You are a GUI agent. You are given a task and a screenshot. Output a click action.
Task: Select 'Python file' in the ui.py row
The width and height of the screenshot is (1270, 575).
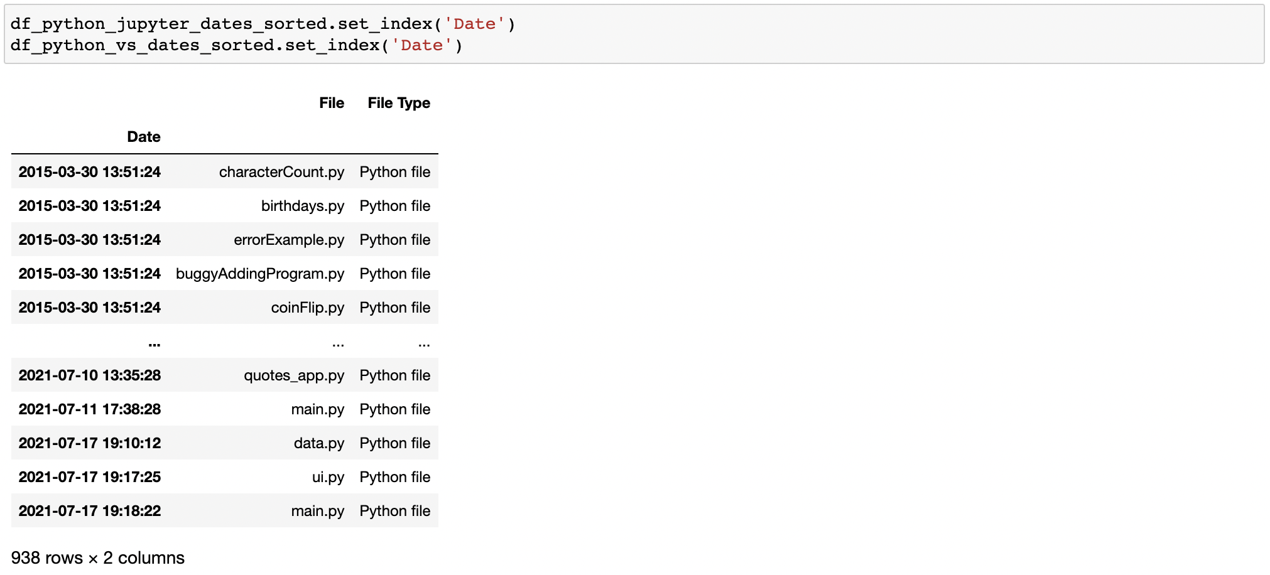[x=395, y=477]
